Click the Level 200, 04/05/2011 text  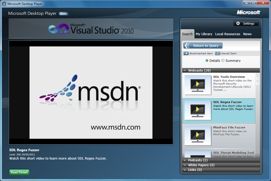22,155
